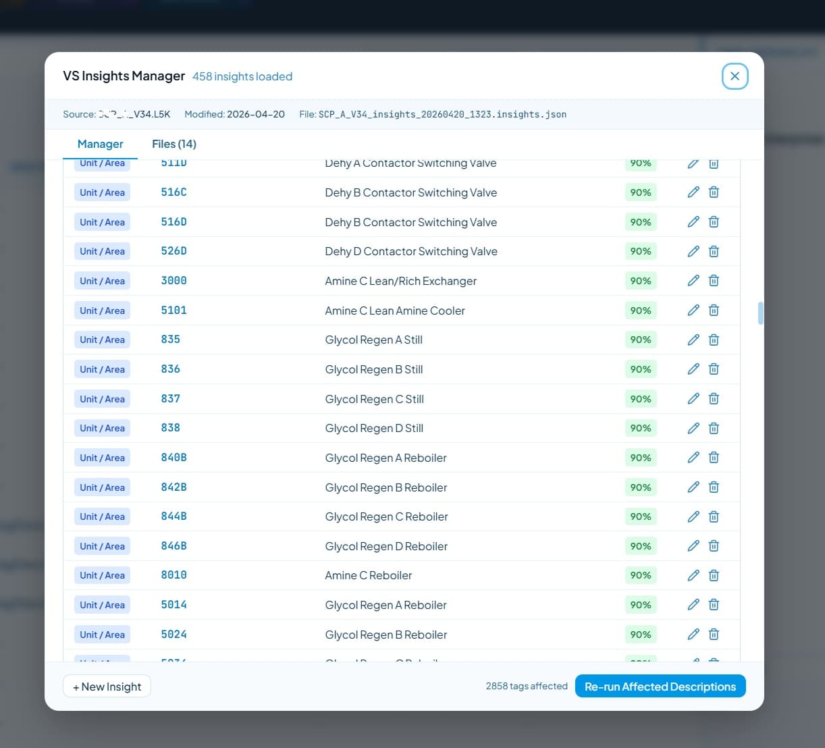The width and height of the screenshot is (825, 748).
Task: Create a New Insight
Action: (x=107, y=687)
